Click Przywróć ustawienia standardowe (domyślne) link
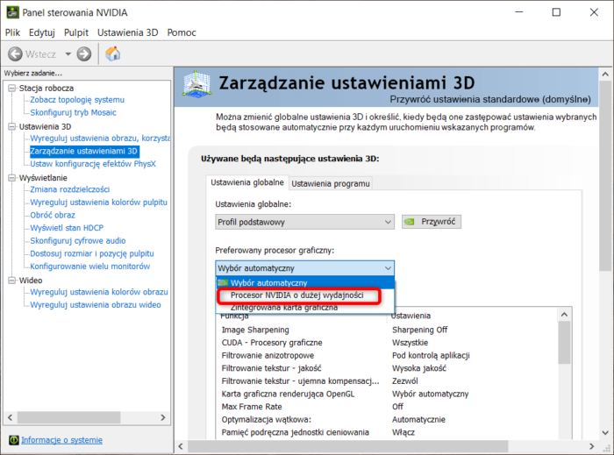 click(x=490, y=99)
